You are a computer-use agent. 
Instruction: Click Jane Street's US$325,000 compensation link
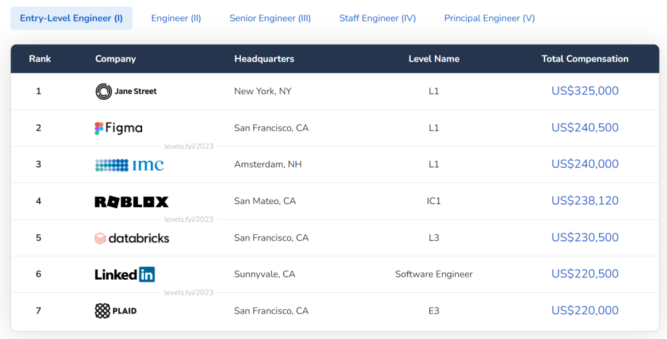[585, 91]
